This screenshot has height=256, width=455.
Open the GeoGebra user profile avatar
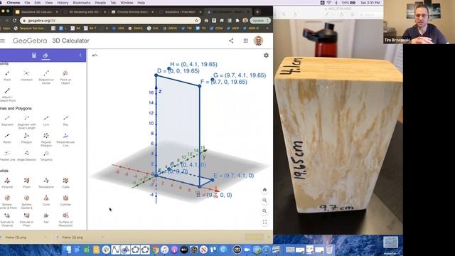[x=258, y=41]
